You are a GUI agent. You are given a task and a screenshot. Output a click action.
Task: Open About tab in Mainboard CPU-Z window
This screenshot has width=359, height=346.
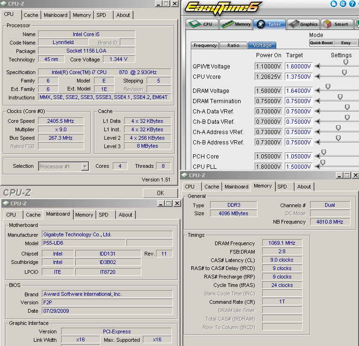pos(125,215)
